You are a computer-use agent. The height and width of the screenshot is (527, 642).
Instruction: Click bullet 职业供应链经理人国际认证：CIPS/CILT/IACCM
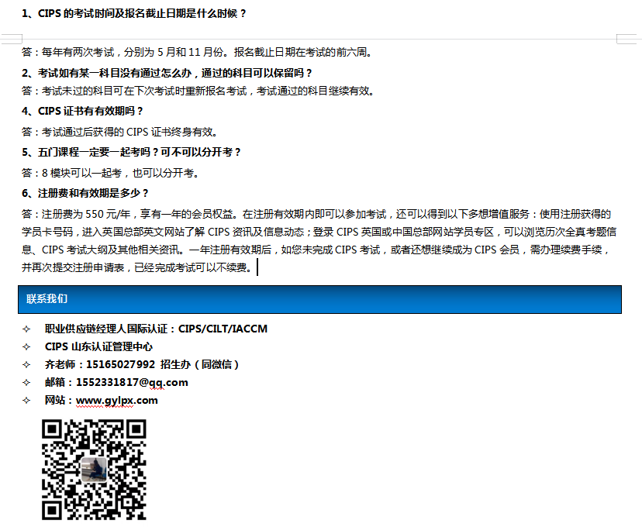pos(156,329)
